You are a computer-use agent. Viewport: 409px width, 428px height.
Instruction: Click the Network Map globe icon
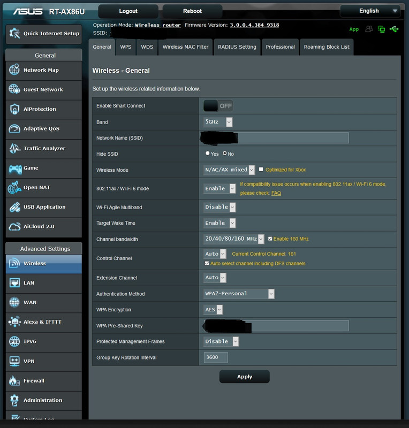point(14,70)
